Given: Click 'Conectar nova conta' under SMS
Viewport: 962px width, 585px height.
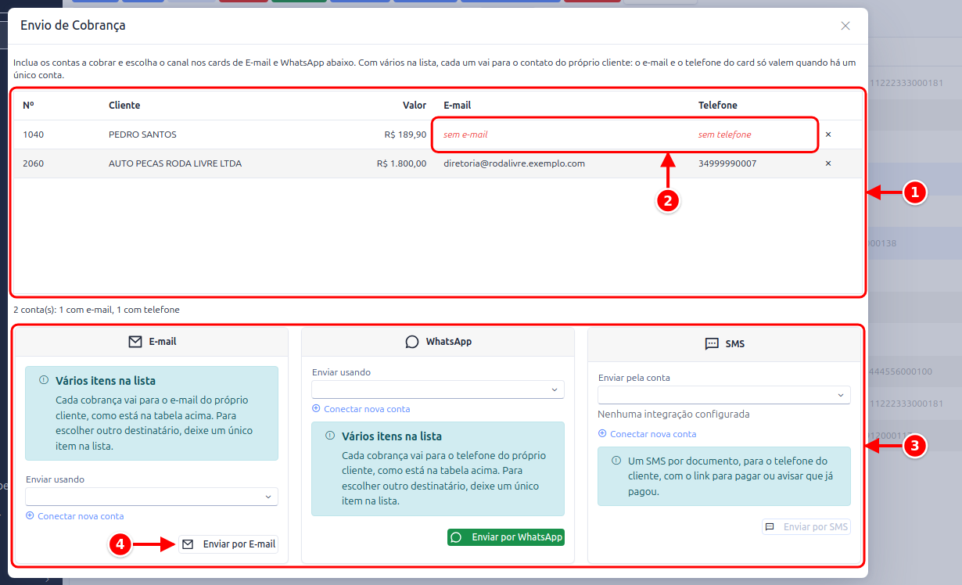Looking at the screenshot, I should click(648, 434).
